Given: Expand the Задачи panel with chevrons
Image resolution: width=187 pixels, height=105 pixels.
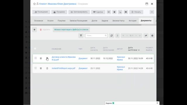Looking at the screenshot, I should tap(157, 103).
